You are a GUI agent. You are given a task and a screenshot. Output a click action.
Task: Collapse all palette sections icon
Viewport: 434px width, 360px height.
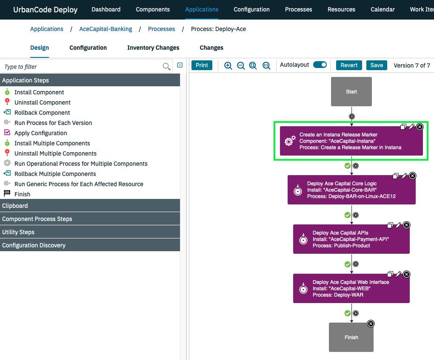point(180,65)
